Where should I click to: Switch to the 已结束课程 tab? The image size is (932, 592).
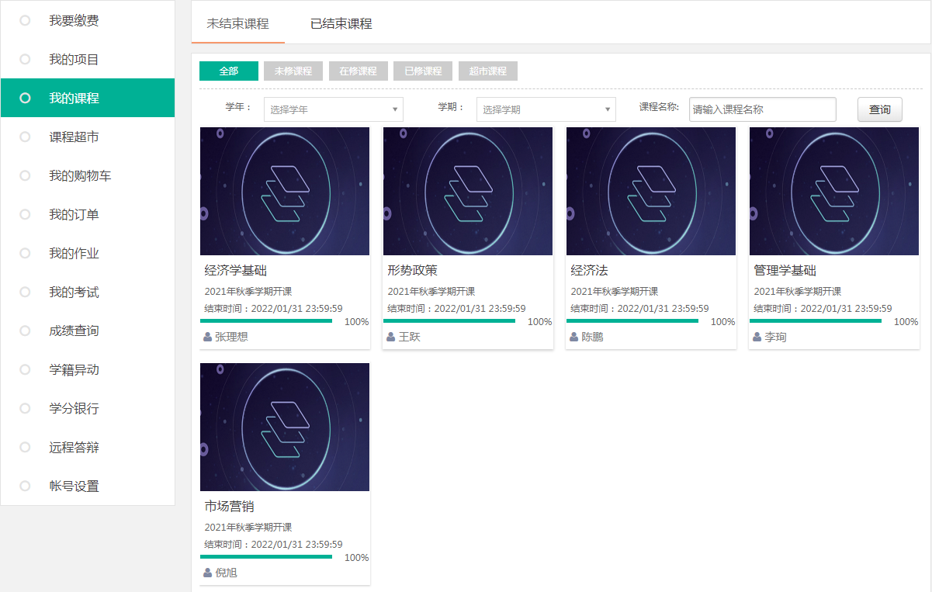[x=341, y=23]
